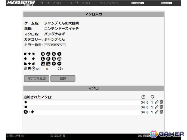
Task: Expand the cybergadget account dropdown
Action: pos(137,3)
